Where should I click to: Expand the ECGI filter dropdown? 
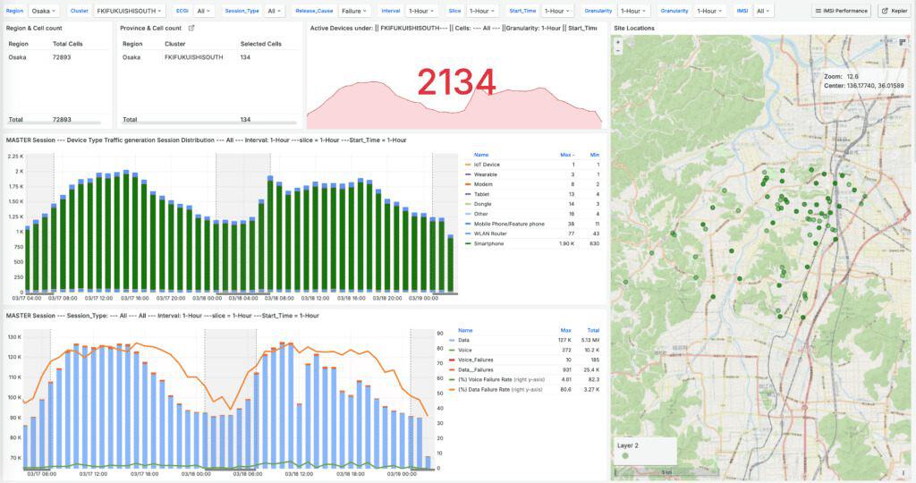[x=203, y=11]
